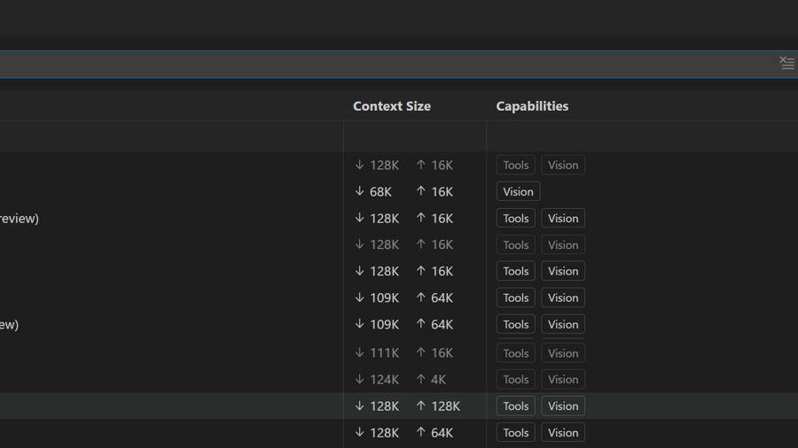Select the model name ending 'review)'
Viewport: 798px width, 448px height.
(19, 219)
